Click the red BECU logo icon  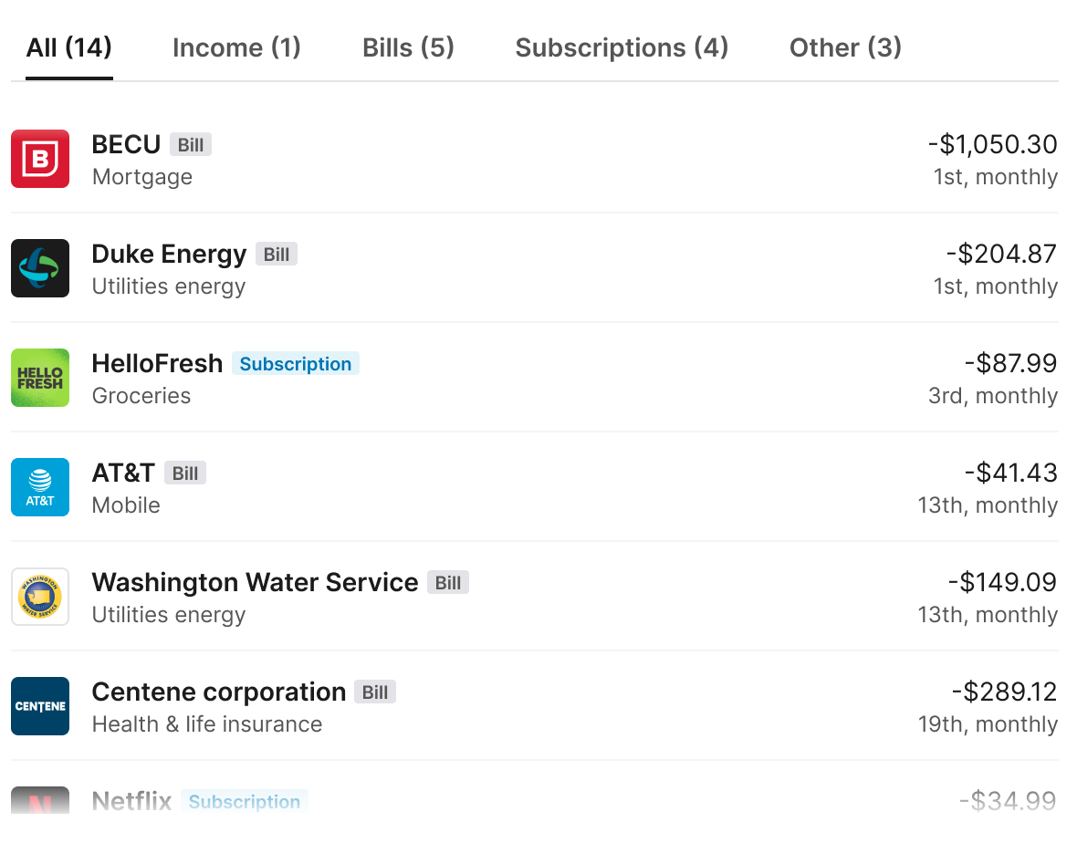click(40, 159)
